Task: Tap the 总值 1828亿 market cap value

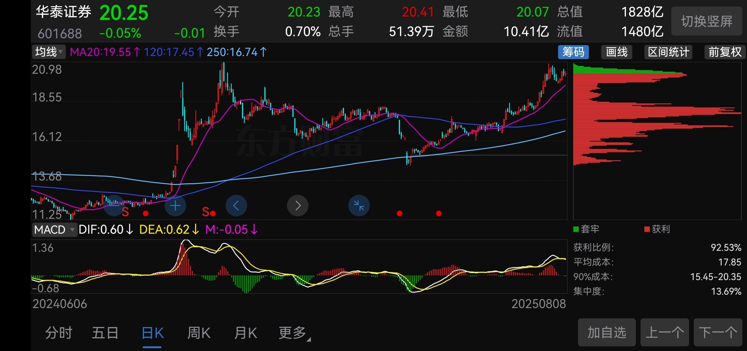Action: point(642,12)
